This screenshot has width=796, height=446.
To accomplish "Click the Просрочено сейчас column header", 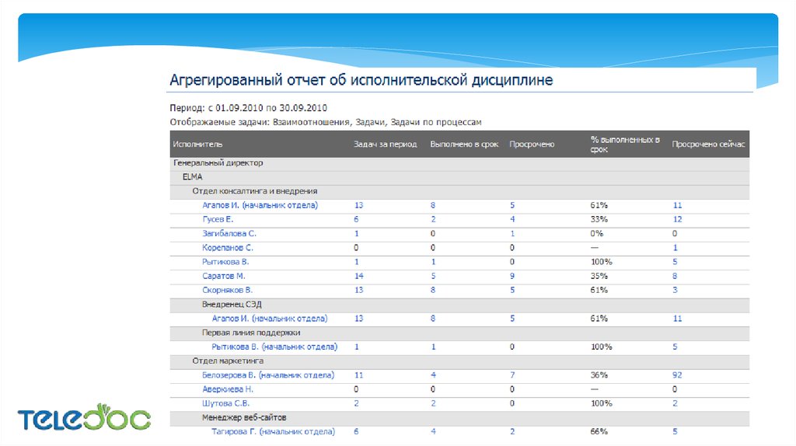I will [708, 145].
